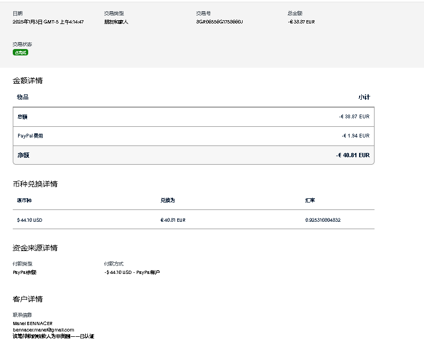Click the 资金来源详情 heading
Viewport: 424px width, 340px height.
coord(35,248)
